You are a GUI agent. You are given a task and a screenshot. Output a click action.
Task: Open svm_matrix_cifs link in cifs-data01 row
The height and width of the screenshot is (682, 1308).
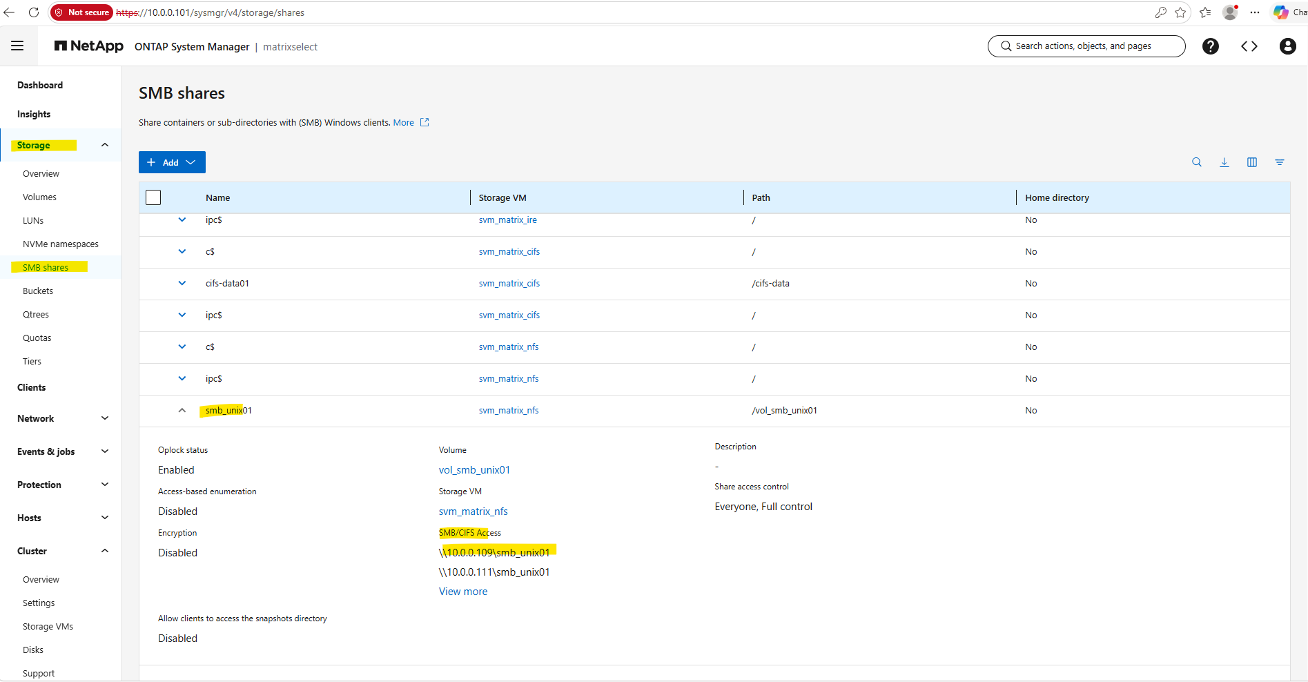click(x=509, y=283)
